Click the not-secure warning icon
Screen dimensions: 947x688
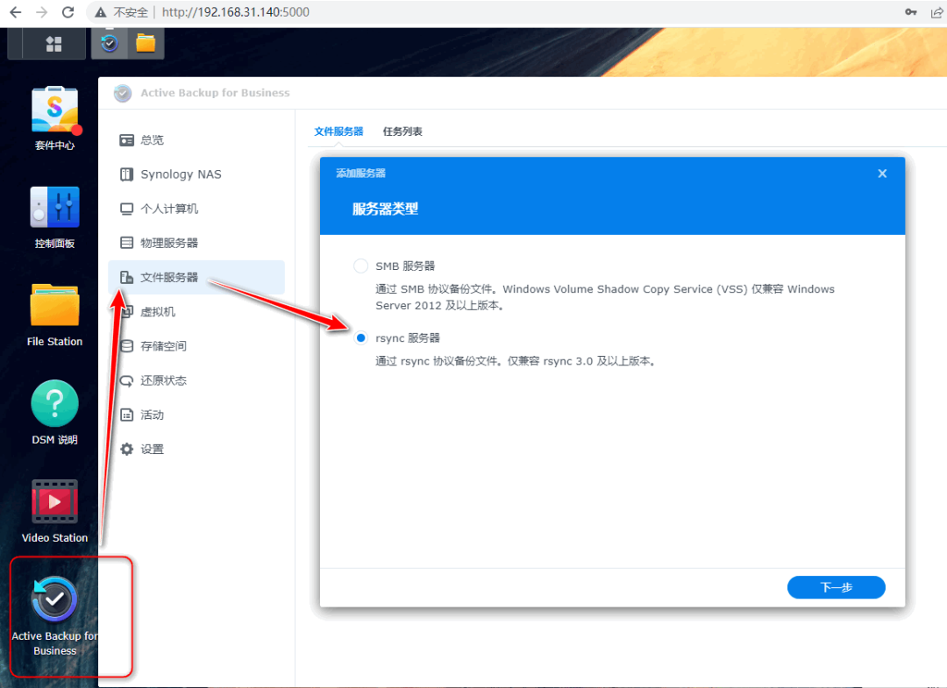[x=100, y=12]
